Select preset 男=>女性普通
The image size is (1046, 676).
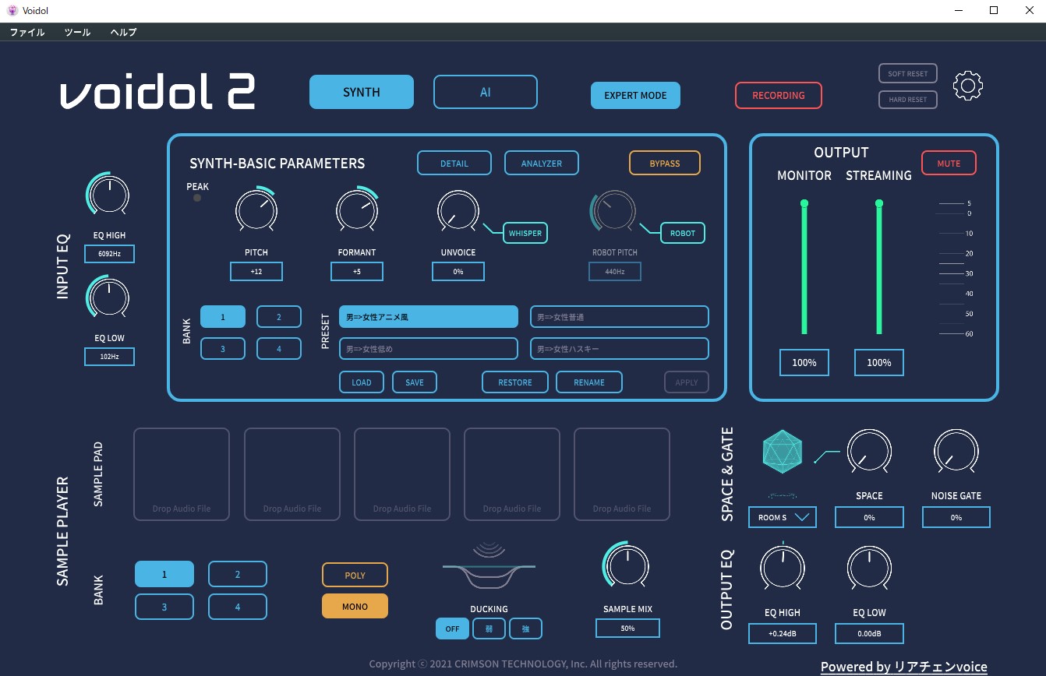(x=620, y=317)
